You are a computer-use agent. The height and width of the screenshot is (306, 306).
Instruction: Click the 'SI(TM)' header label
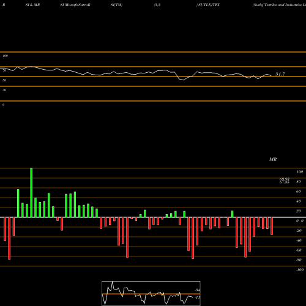pyautogui.click(x=116, y=5)
